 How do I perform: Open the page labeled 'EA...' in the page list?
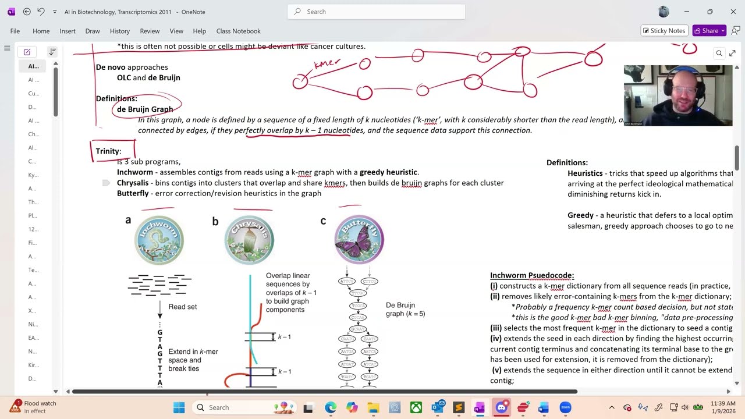tap(33, 338)
